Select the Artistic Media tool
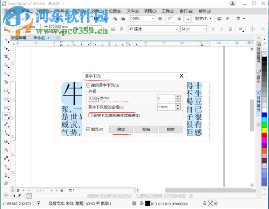The width and height of the screenshot is (269, 209). 6,82
